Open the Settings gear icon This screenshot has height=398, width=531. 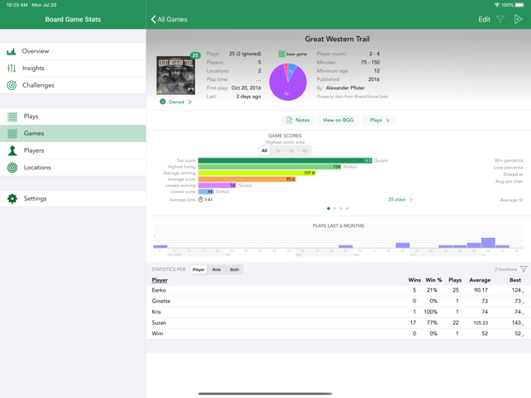pos(12,198)
